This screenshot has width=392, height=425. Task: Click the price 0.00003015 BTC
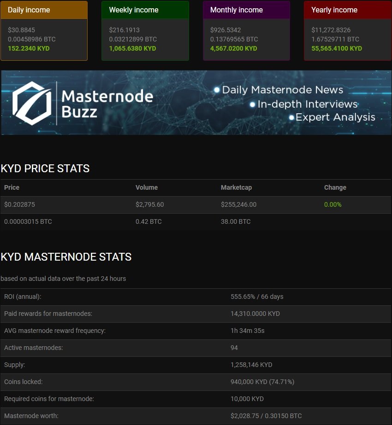pyautogui.click(x=28, y=222)
